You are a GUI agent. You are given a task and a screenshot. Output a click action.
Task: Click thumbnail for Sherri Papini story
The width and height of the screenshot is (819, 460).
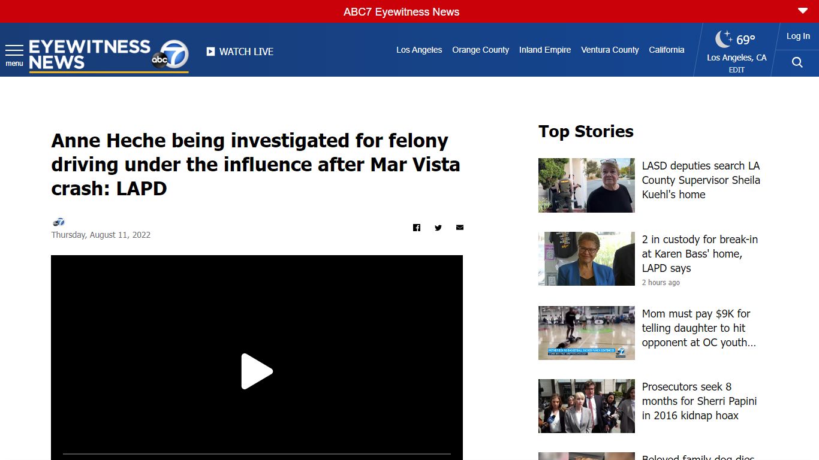pos(586,406)
